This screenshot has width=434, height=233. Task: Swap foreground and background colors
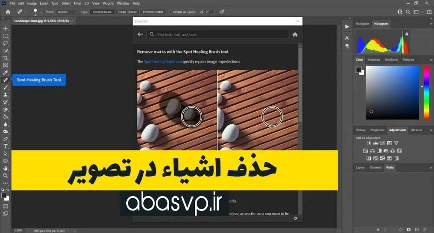point(7,190)
